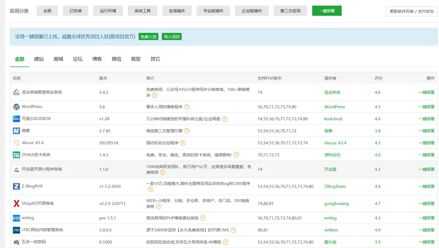The height and width of the screenshot is (248, 439).
Task: Open provider link gongfuxiang
Action: 336,204
